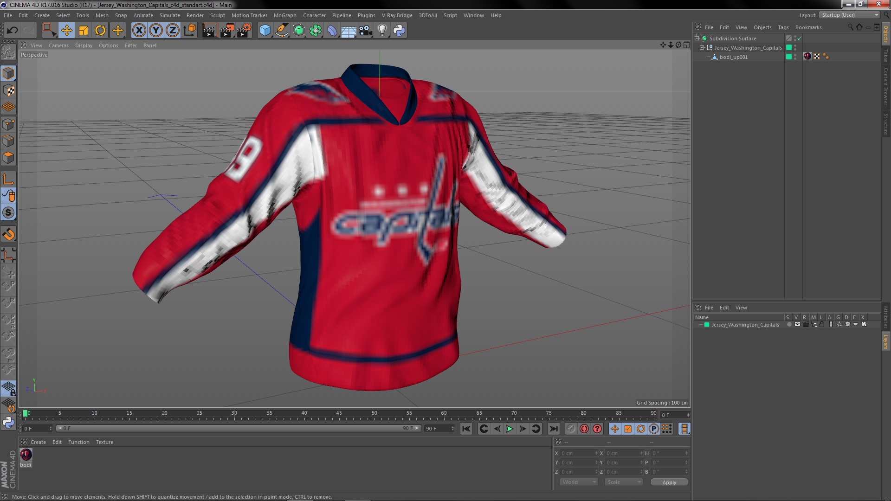
Task: Click the Subdivision Surface generator icon
Action: pyautogui.click(x=299, y=31)
